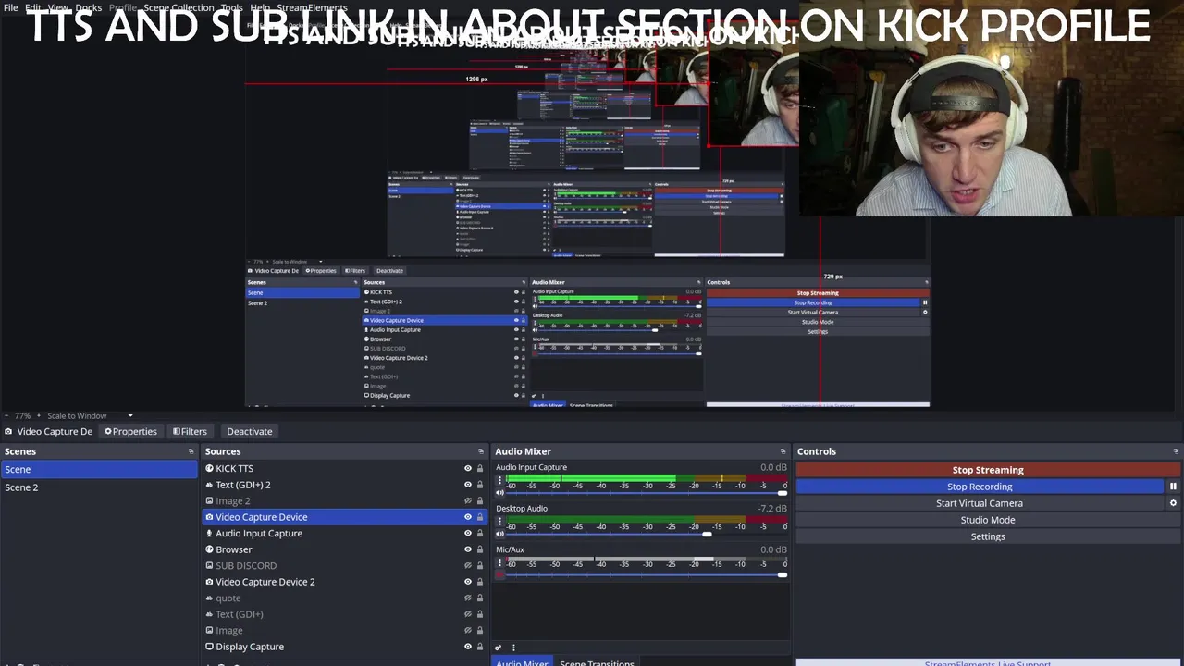Screen dimensions: 1184x666
Task: Click the globe icon on Browser source row
Action: coord(209,549)
